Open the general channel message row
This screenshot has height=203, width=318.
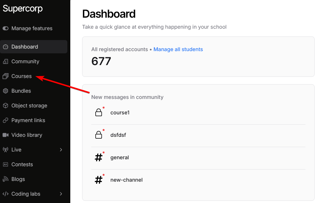pyautogui.click(x=120, y=157)
